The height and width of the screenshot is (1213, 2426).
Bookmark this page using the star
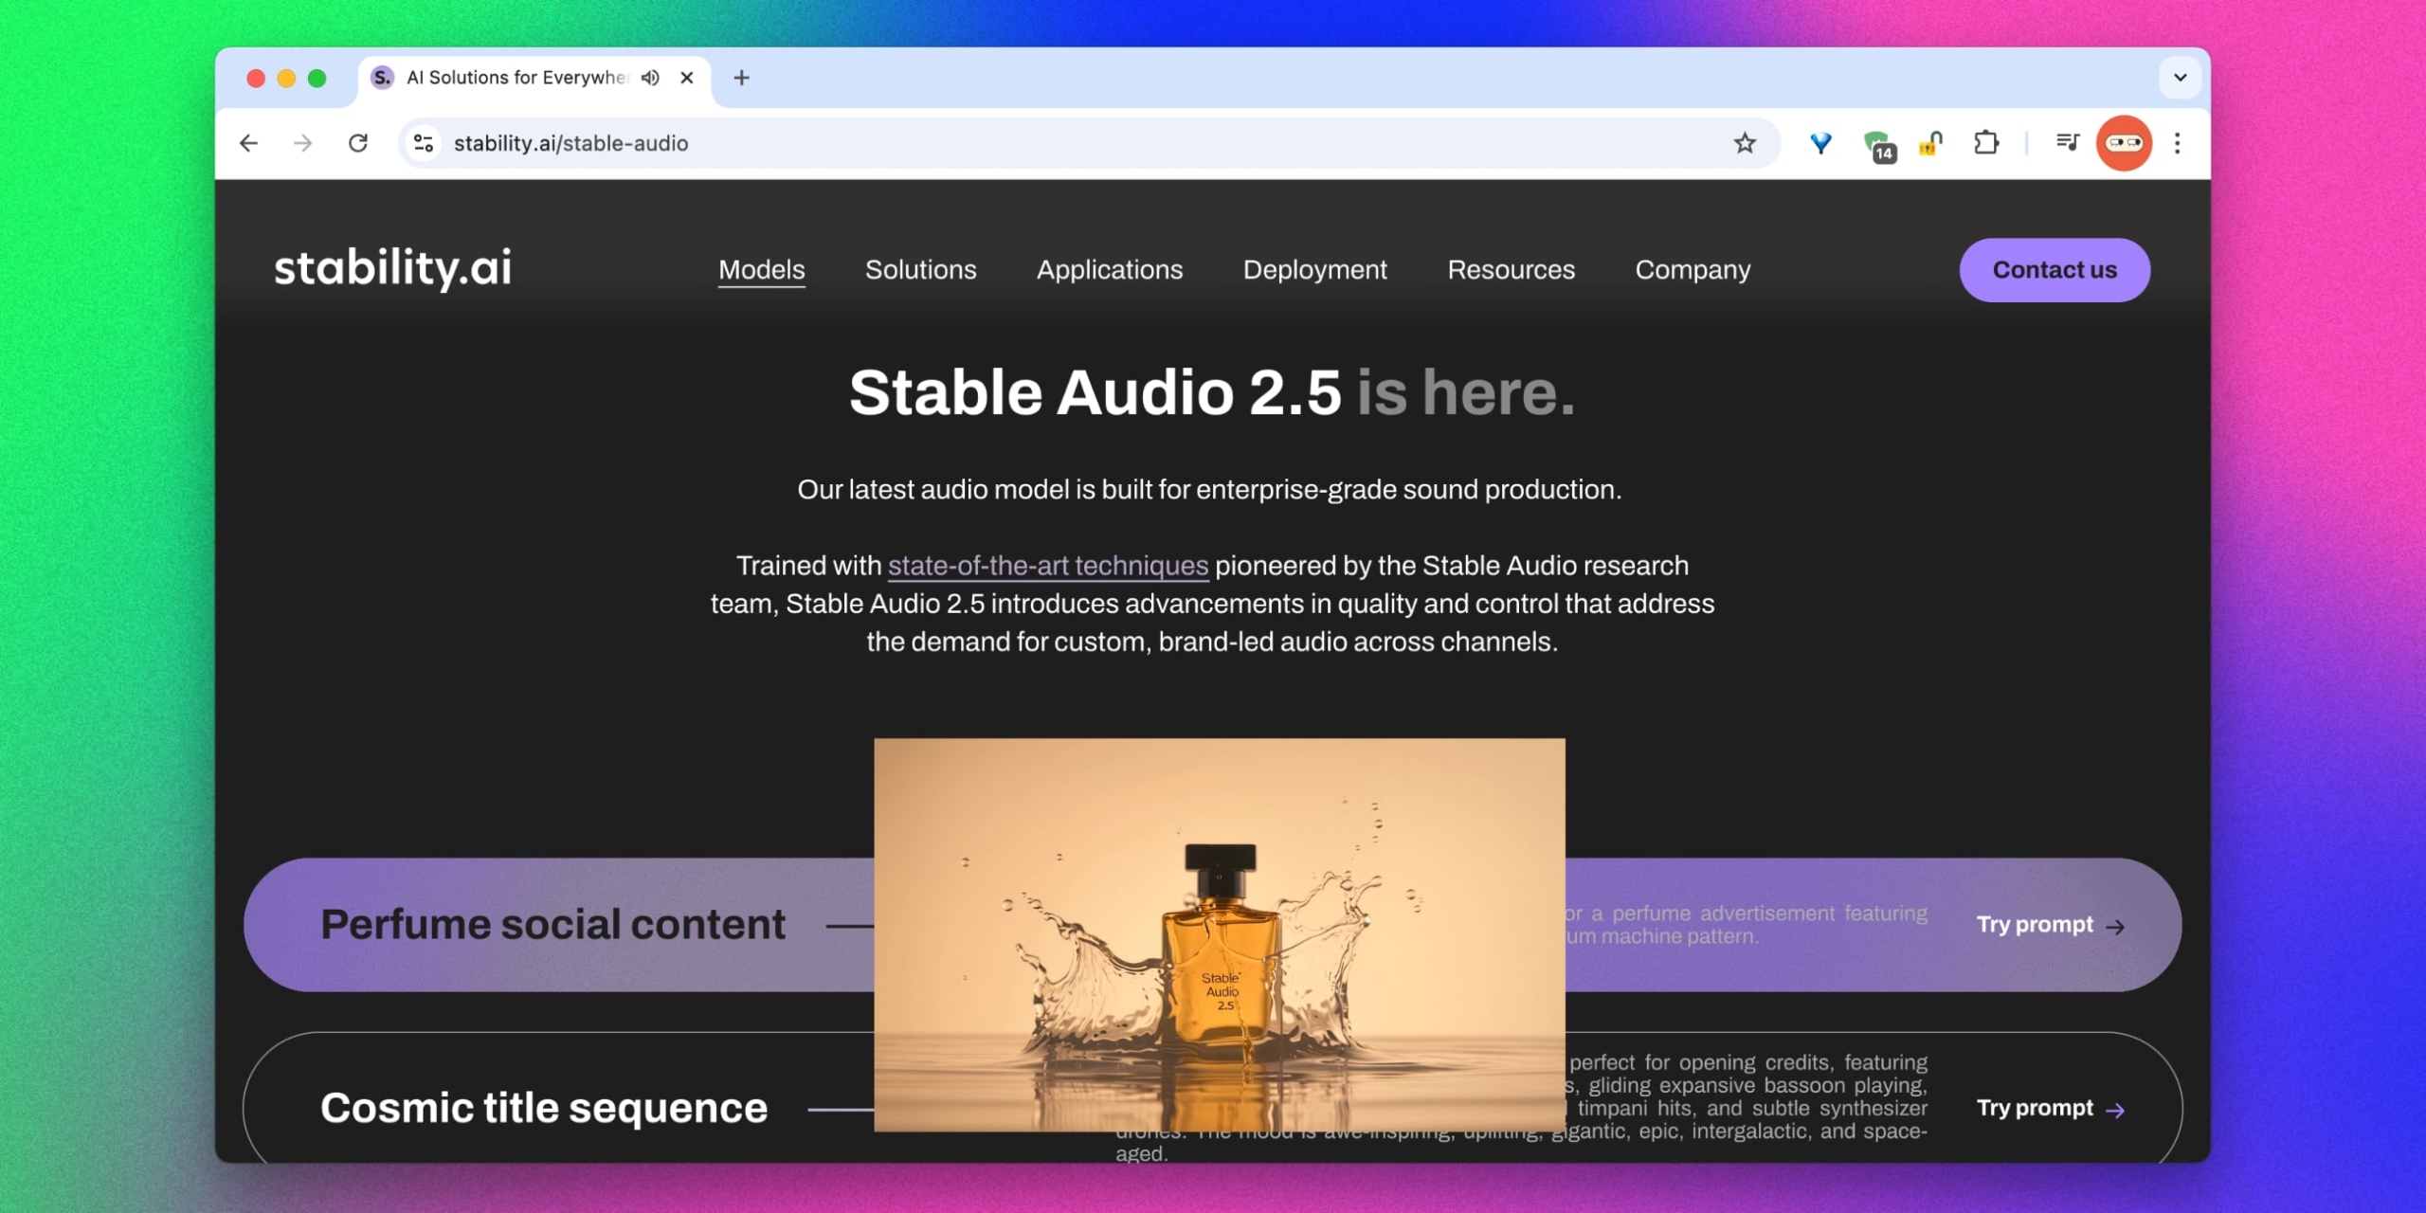tap(1745, 143)
